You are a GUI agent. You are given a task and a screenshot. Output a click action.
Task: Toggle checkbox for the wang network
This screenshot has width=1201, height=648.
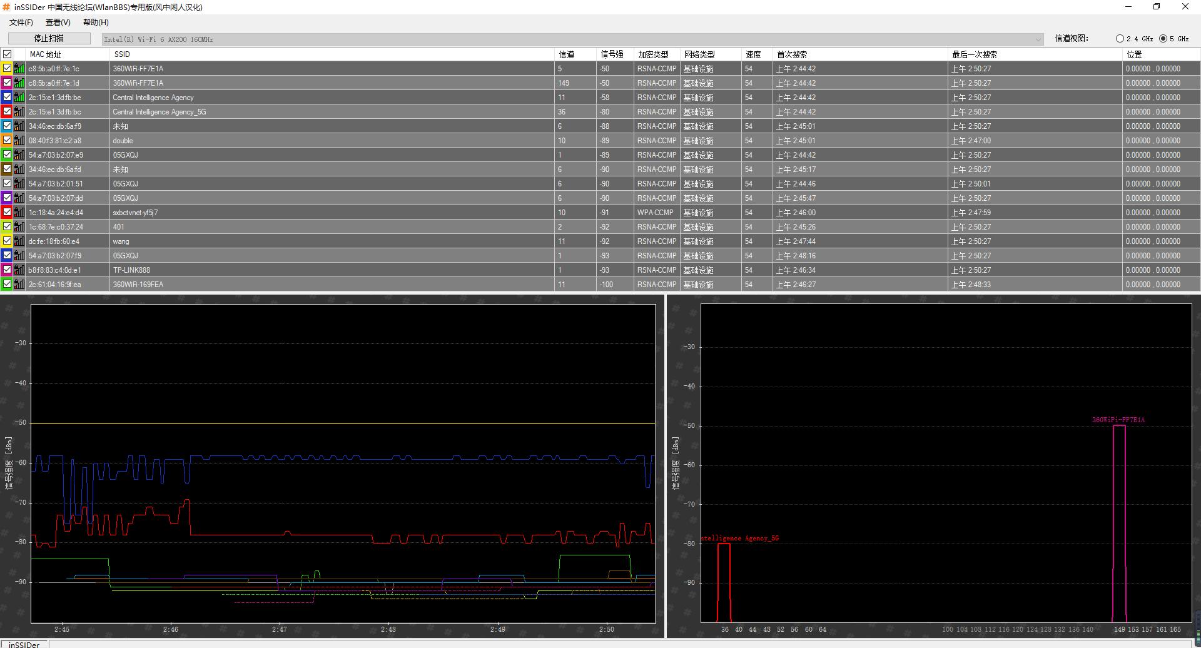(x=8, y=241)
